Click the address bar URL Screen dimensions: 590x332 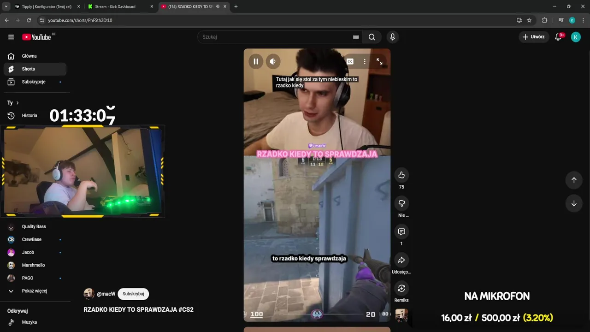click(80, 20)
